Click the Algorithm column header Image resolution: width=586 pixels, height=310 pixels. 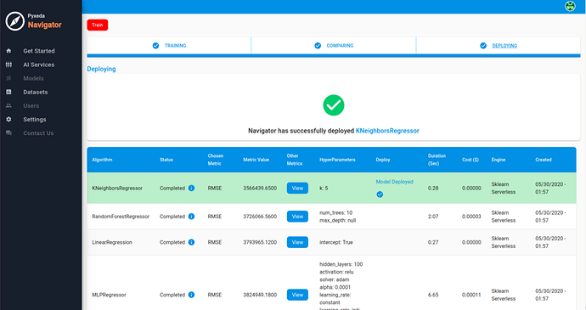[102, 160]
